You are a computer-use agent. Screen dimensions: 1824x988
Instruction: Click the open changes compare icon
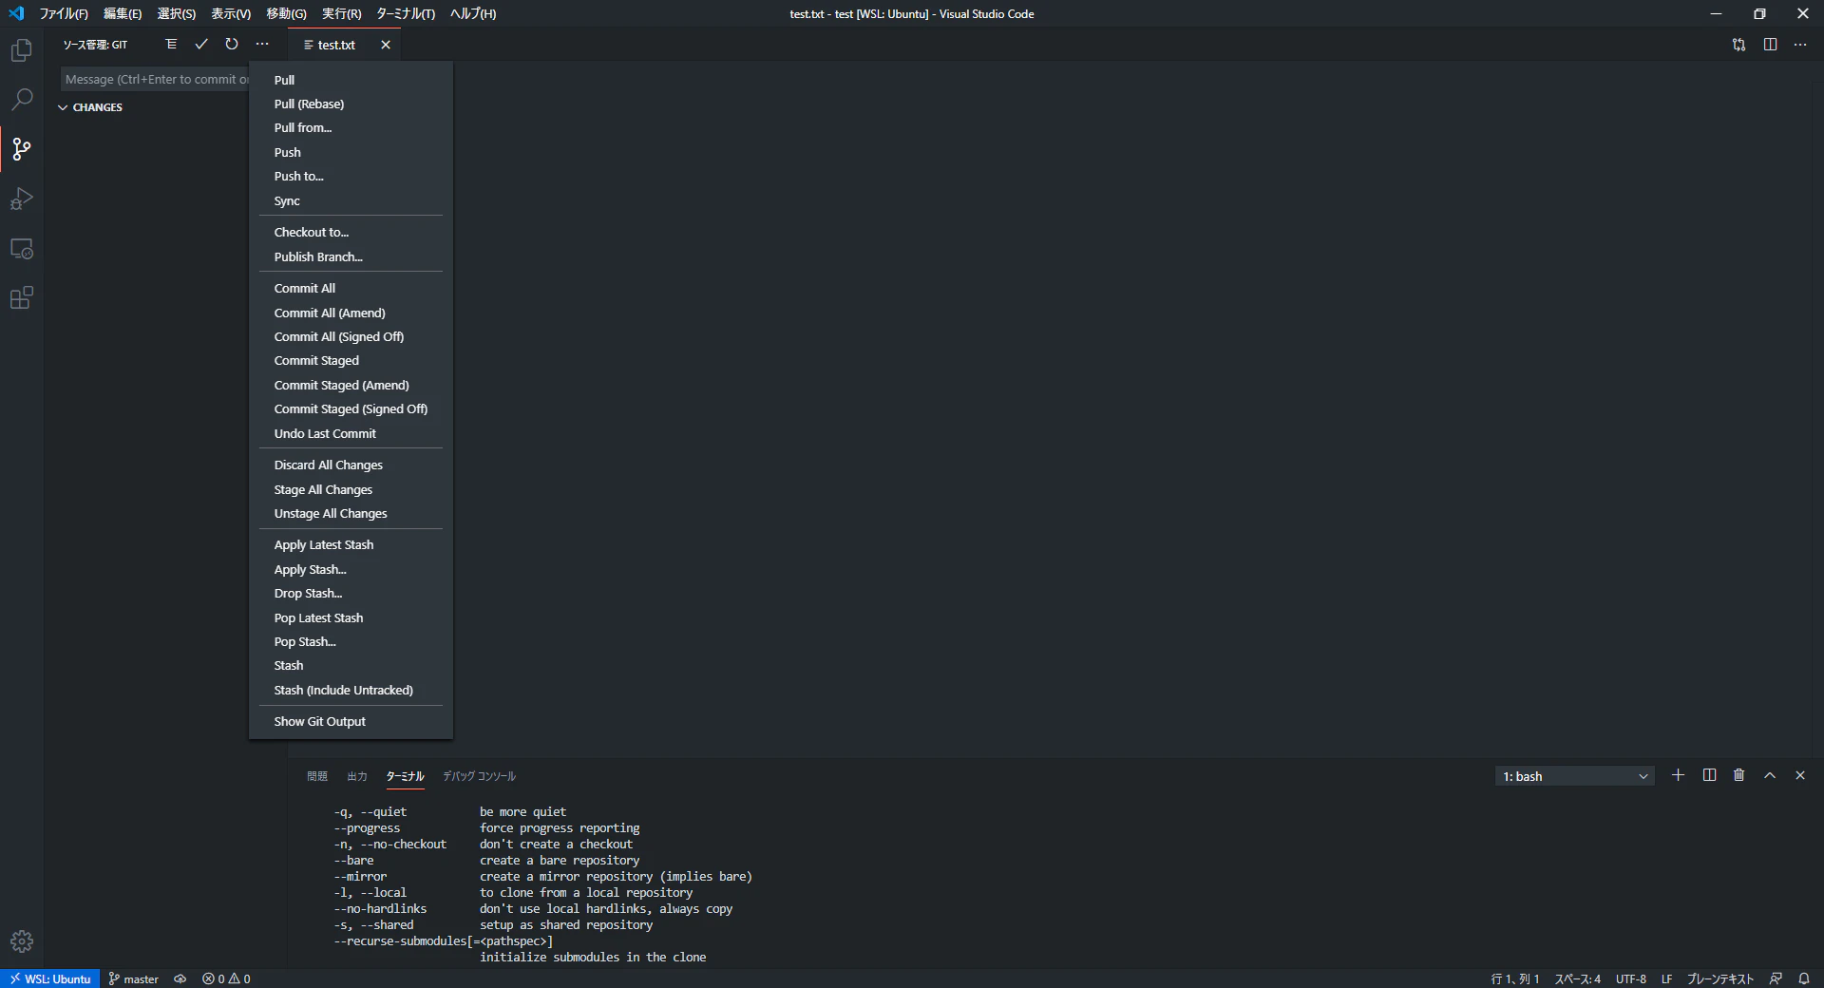point(1738,45)
